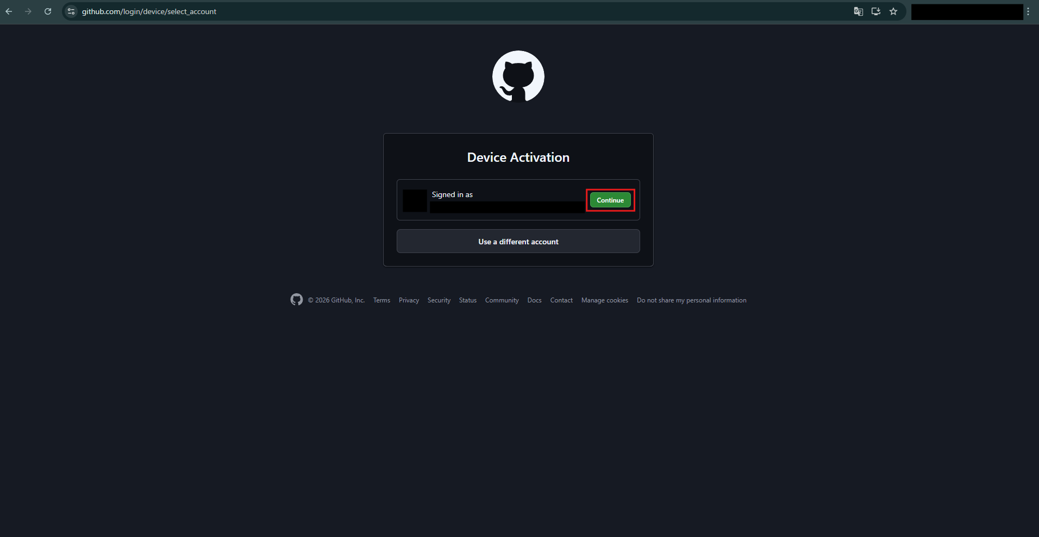
Task: Open Chrome three-dot menu
Action: (1028, 11)
